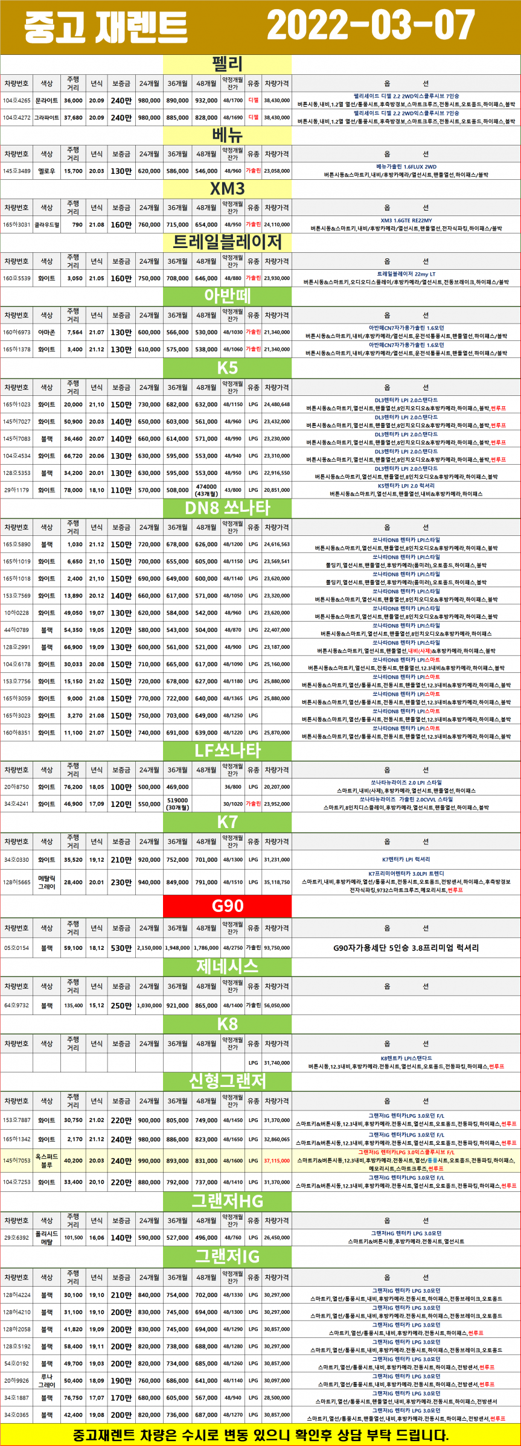Select the 'DN8 쏘나타' section heading

click(228, 508)
